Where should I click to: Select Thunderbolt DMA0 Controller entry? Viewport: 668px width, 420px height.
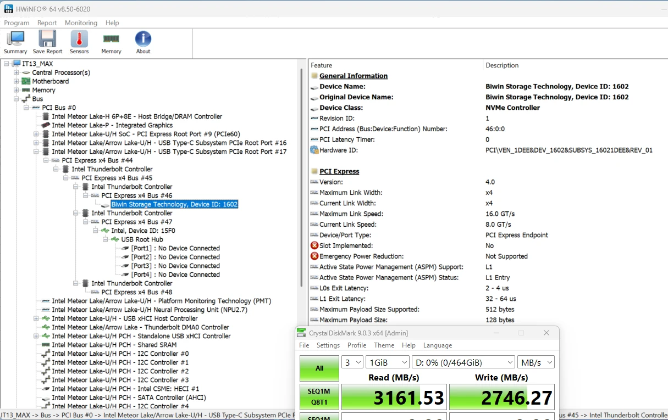click(141, 327)
